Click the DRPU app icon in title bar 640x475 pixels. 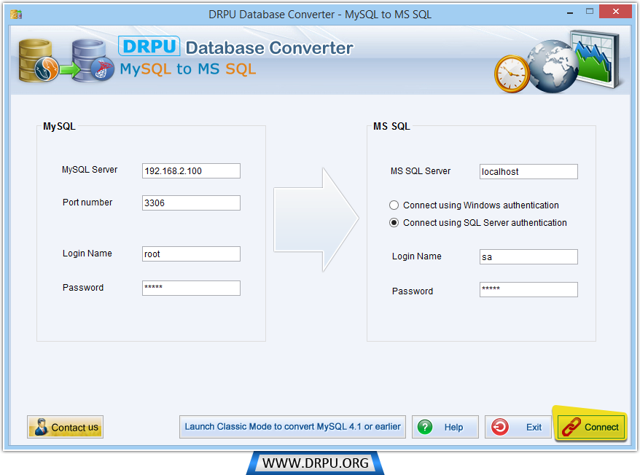[16, 15]
